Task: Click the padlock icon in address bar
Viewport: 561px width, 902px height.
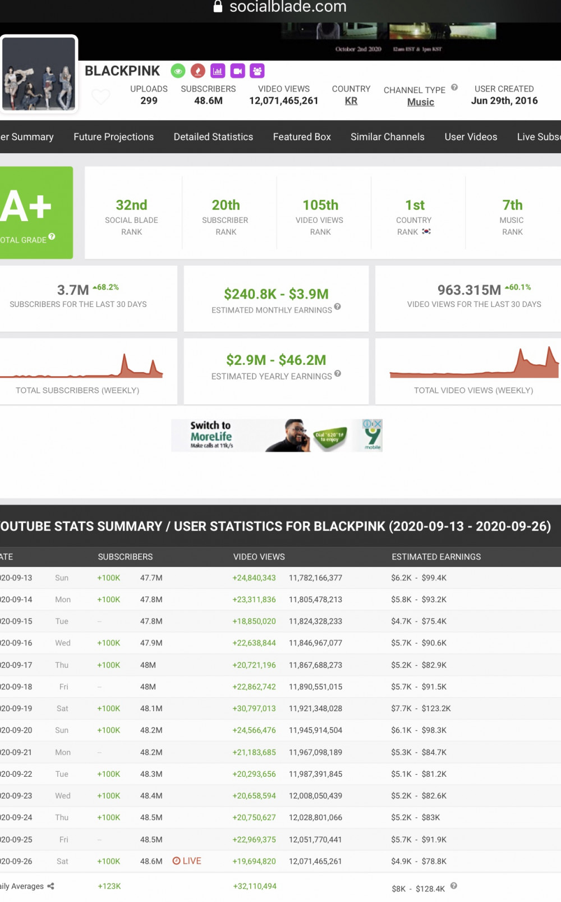Action: coord(218,6)
